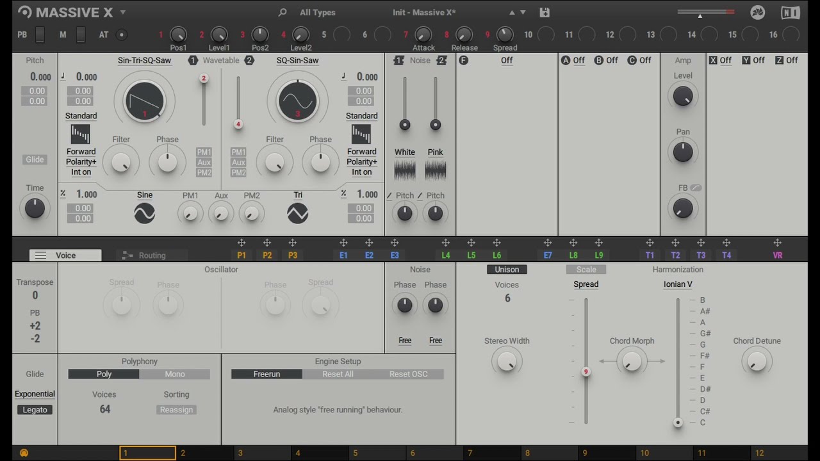Click the drag handle above T1

pos(650,243)
